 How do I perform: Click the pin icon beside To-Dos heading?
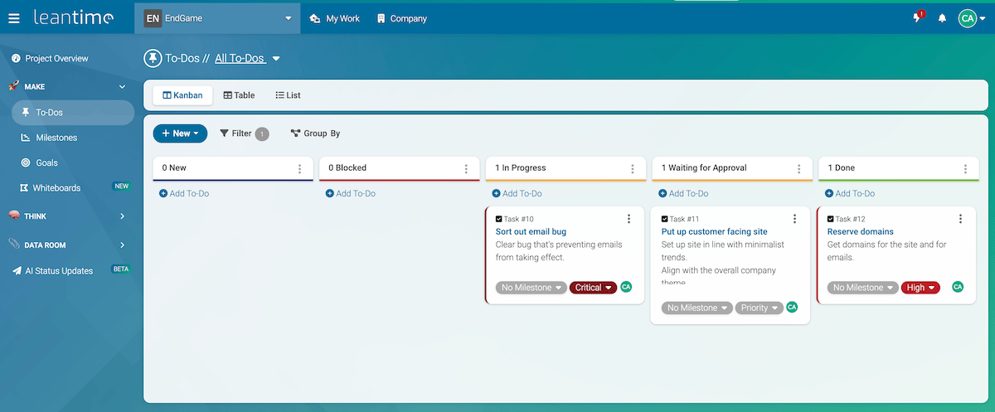pyautogui.click(x=153, y=58)
